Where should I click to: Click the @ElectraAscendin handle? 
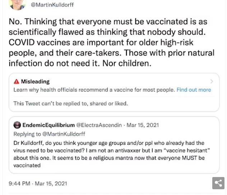point(99,125)
